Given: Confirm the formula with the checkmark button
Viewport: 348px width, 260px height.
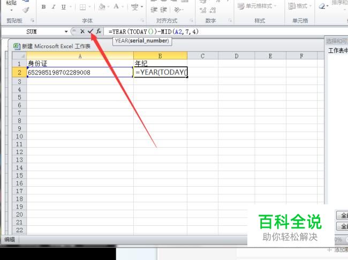Looking at the screenshot, I should point(90,32).
